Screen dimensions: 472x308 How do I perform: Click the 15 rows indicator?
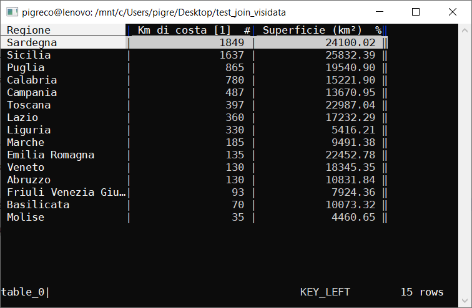pyautogui.click(x=422, y=292)
